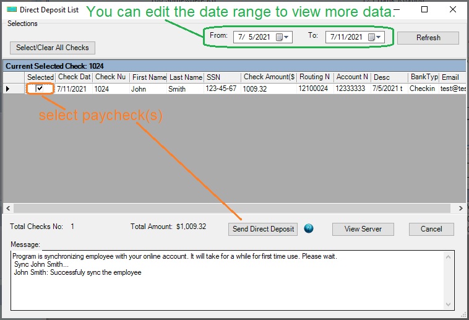Open View Server
Screen dimensions: 469x320
[x=363, y=229]
